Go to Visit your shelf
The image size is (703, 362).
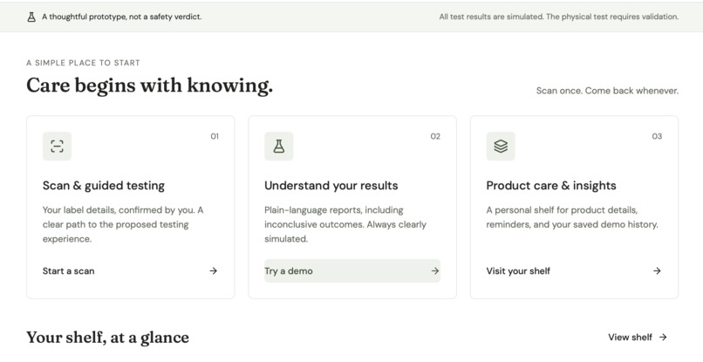(574, 271)
